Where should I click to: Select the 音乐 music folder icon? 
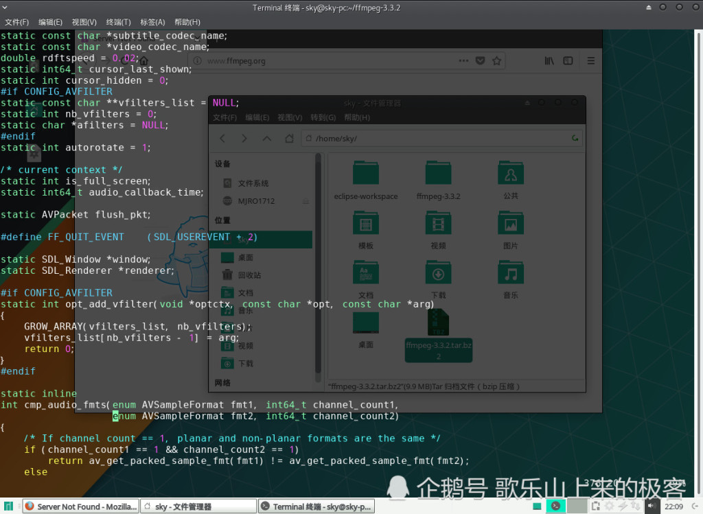pos(511,279)
